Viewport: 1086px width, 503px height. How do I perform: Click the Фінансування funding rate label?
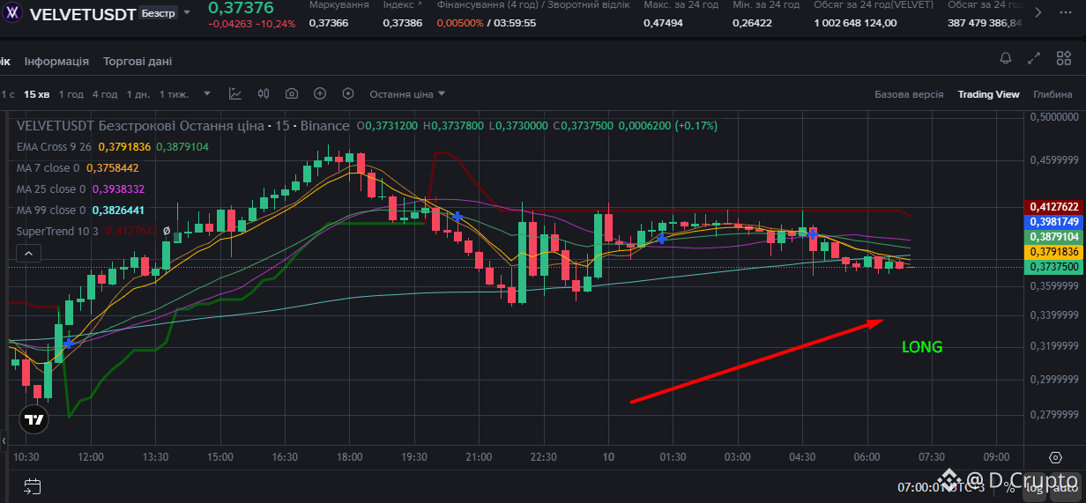(535, 5)
